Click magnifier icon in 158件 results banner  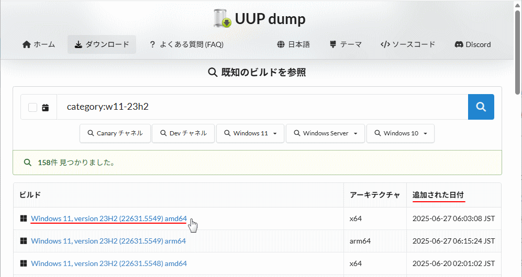pyautogui.click(x=28, y=163)
